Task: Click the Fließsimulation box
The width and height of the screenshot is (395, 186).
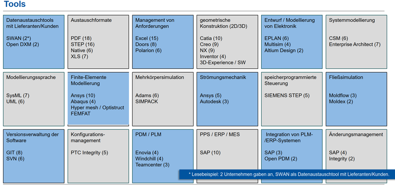Action: [356, 99]
